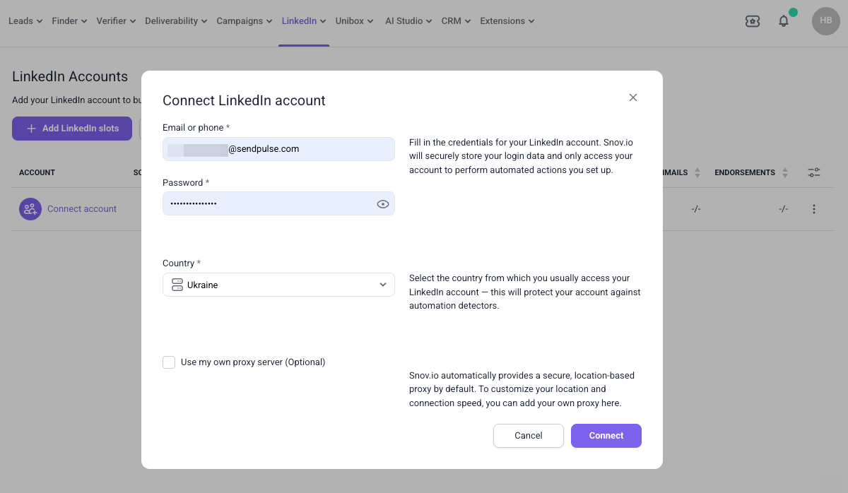This screenshot has width=848, height=493.
Task: Open the AI Studio menu
Action: [408, 21]
